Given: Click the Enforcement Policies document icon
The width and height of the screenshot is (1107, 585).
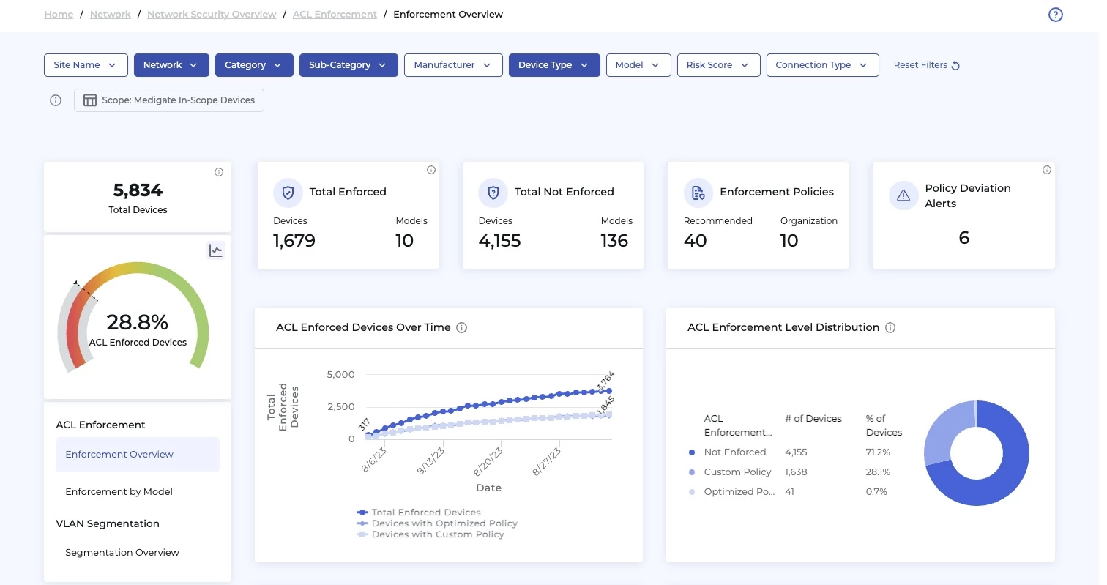Looking at the screenshot, I should [x=698, y=193].
